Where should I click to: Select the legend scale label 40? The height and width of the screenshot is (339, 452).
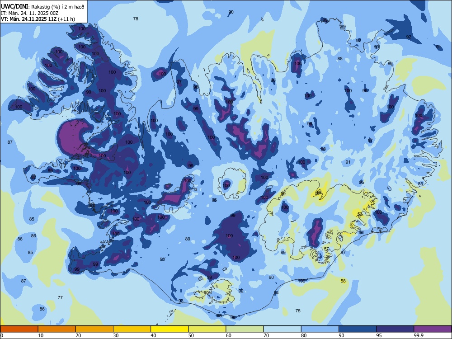[x=153, y=335]
